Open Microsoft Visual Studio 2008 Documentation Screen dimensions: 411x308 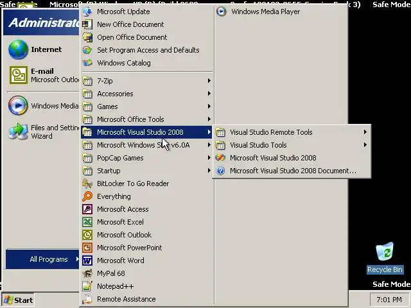[x=292, y=171]
